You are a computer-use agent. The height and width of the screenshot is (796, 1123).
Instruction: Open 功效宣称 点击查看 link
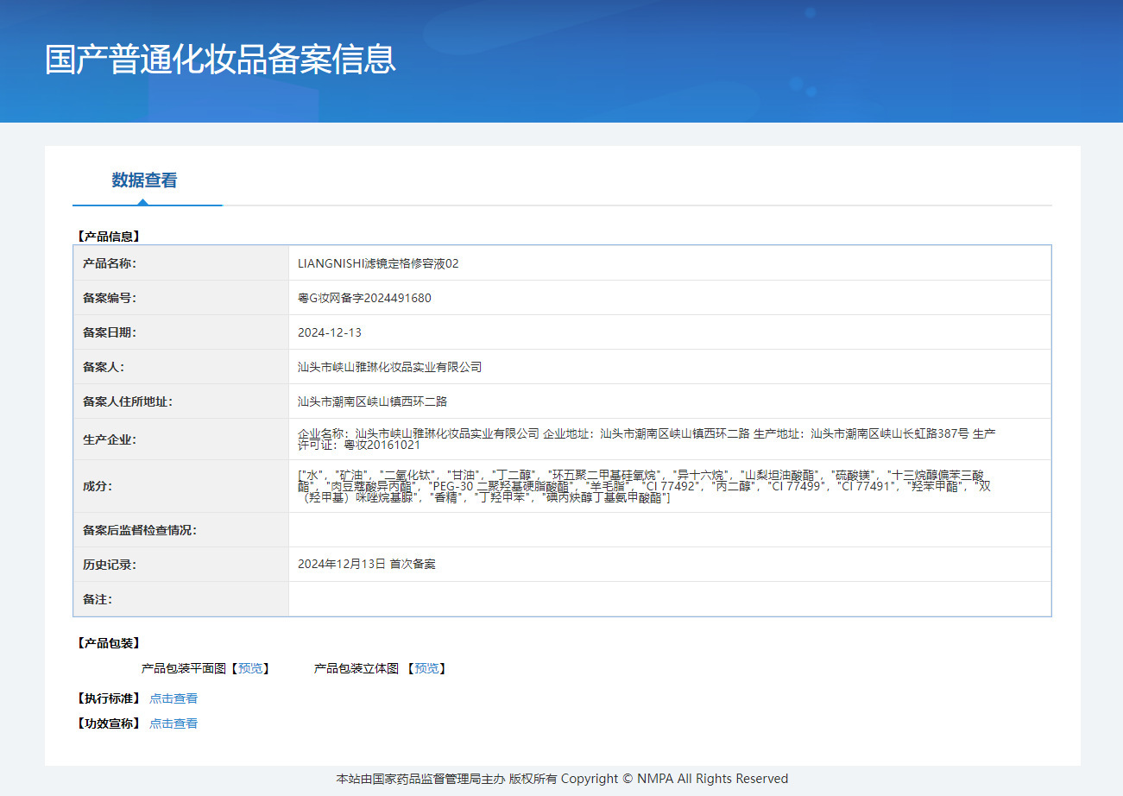point(173,723)
